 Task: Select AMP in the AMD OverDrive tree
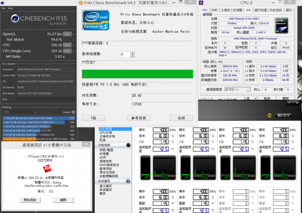click(103, 157)
